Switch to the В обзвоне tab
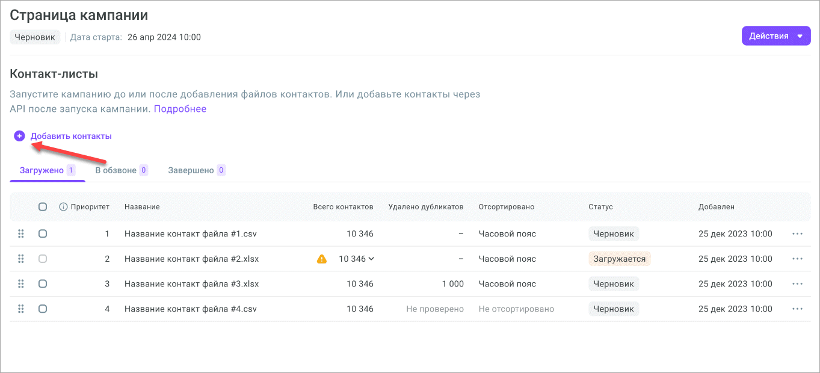 [116, 170]
